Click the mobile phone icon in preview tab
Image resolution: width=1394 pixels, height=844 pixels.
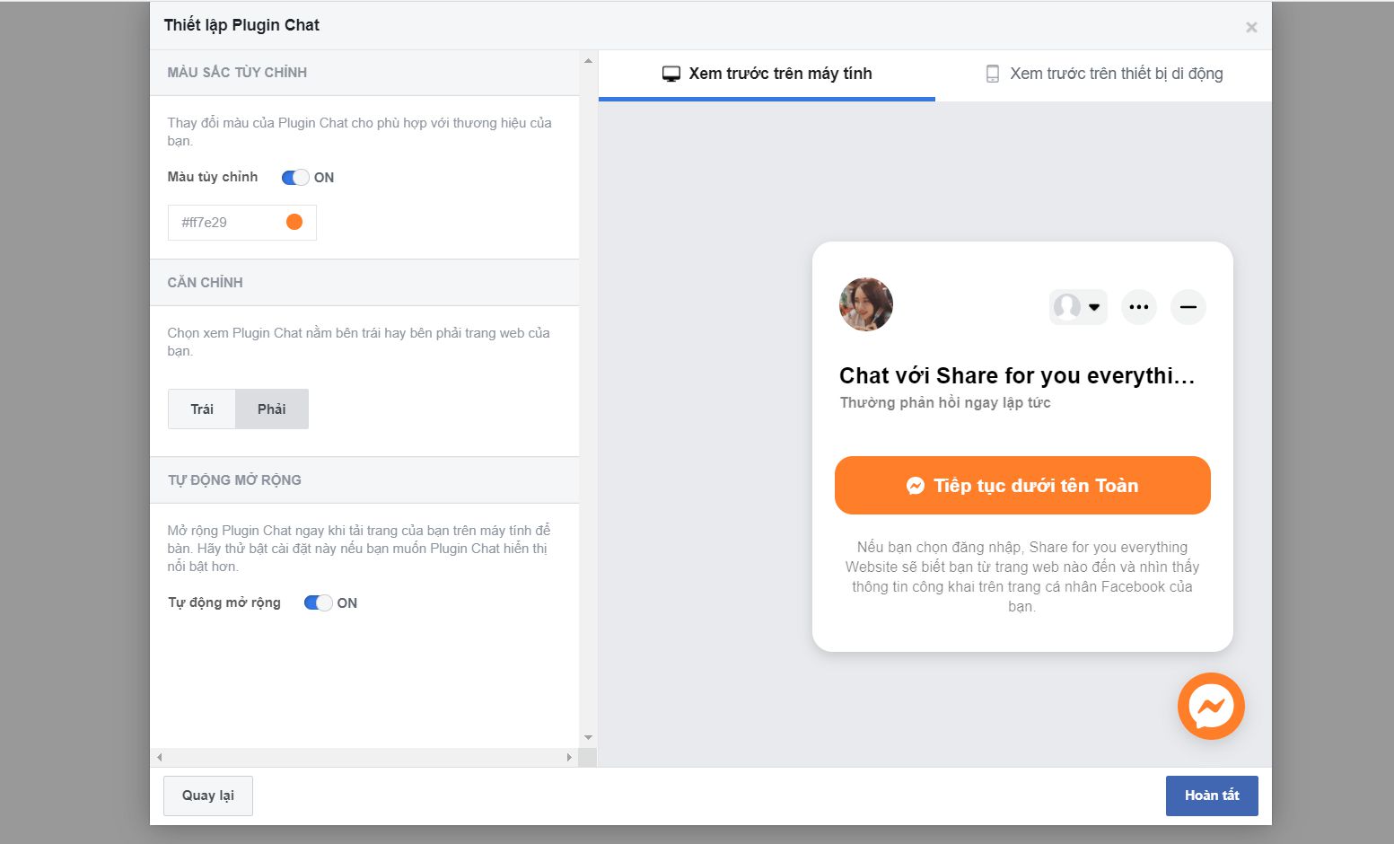(x=992, y=74)
